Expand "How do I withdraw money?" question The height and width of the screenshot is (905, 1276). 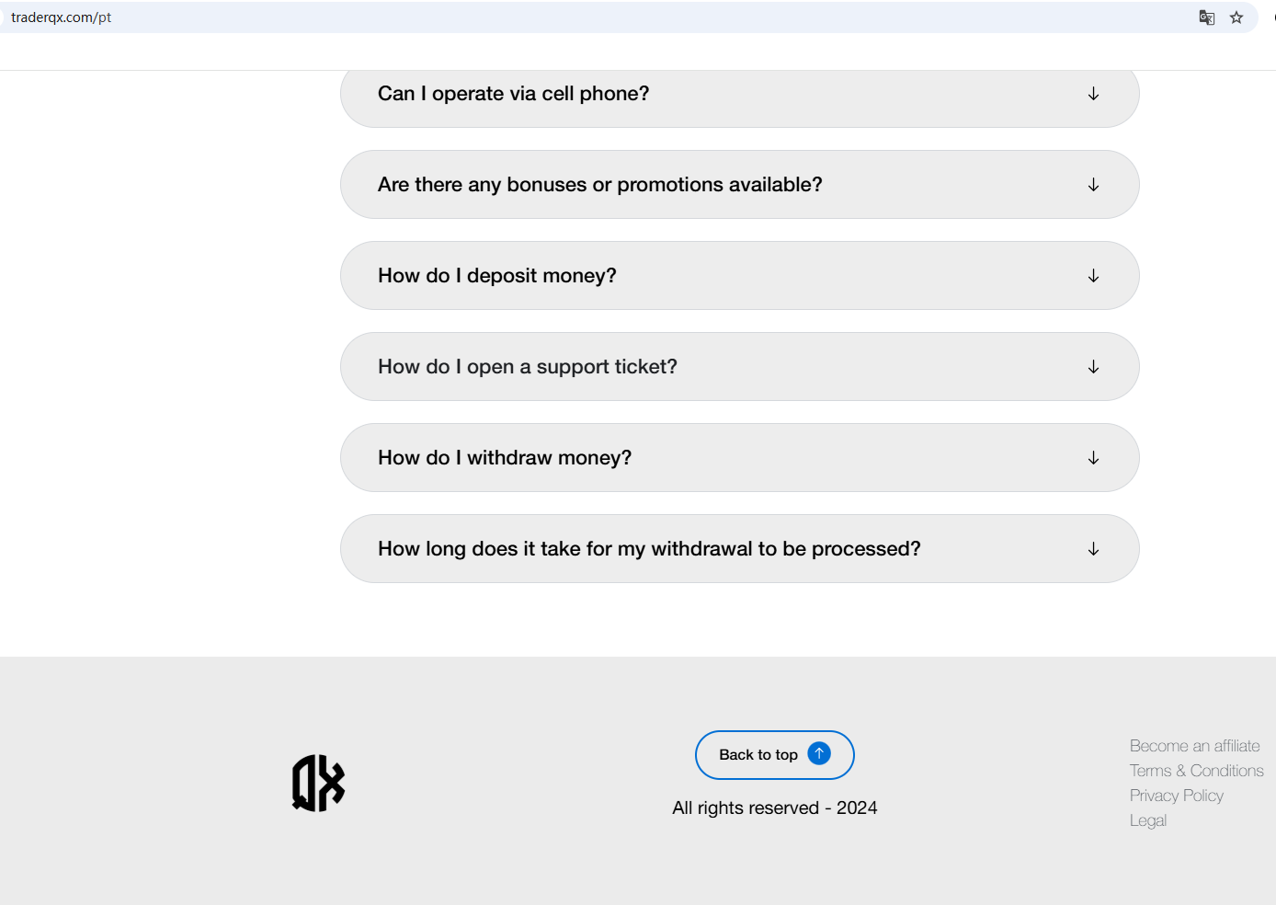click(x=505, y=458)
